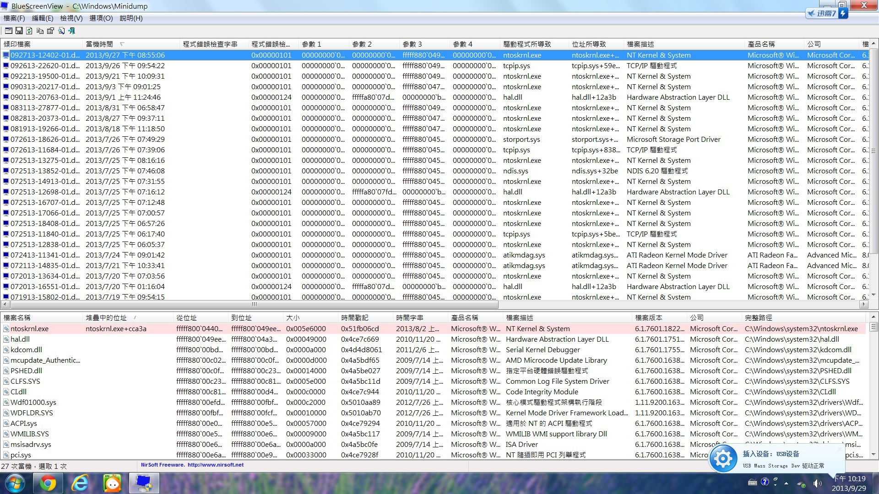The width and height of the screenshot is (879, 494).
Task: Click the dump icon for 092613-22620-01 row
Action: click(6, 65)
